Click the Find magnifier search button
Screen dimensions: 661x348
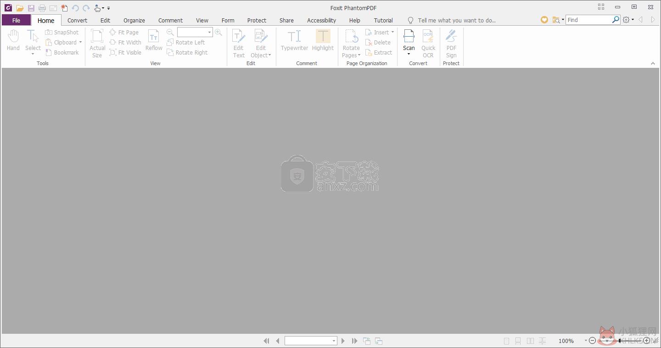point(616,20)
